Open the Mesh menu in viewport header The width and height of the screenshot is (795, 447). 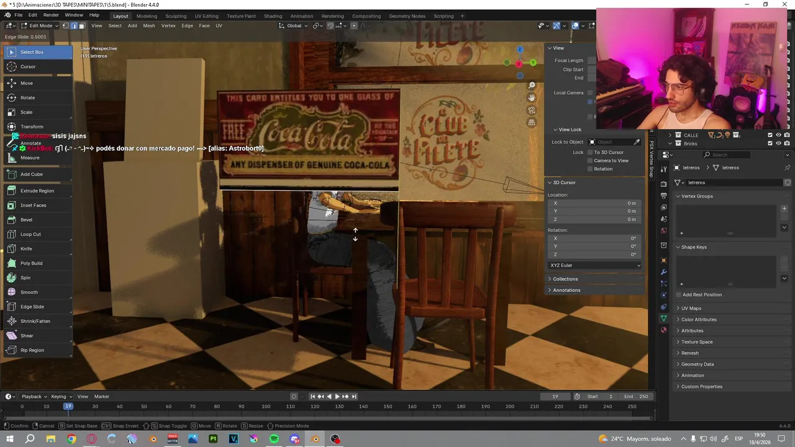(149, 25)
